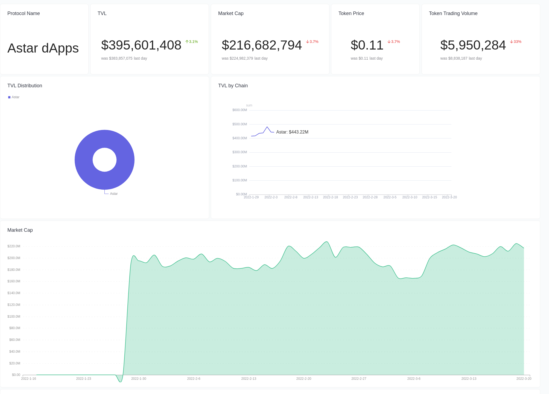Click the sum label atop the TVL by Chain axis
The image size is (549, 394).
pos(249,105)
